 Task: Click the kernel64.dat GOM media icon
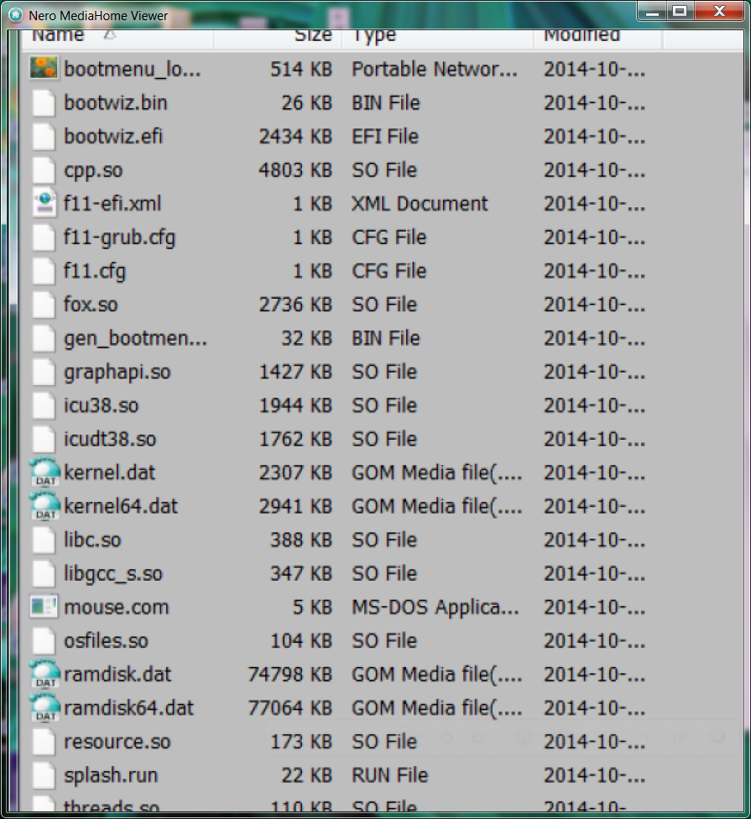[x=45, y=506]
